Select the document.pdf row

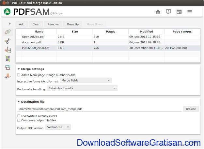pos(108,42)
